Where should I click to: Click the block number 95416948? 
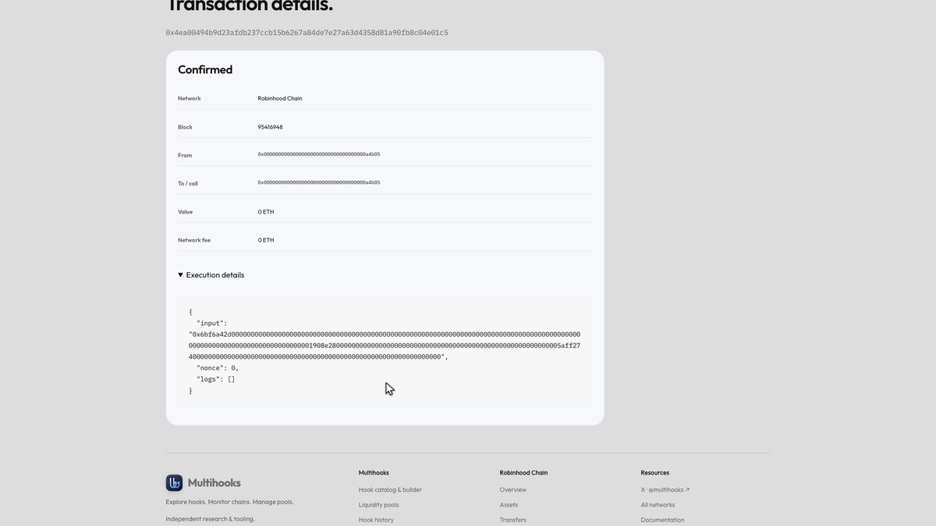pyautogui.click(x=270, y=127)
